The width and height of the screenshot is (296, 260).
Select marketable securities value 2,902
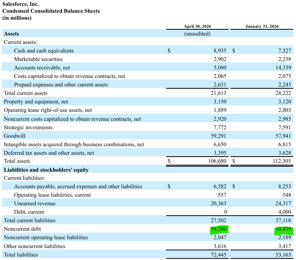[x=220, y=59]
